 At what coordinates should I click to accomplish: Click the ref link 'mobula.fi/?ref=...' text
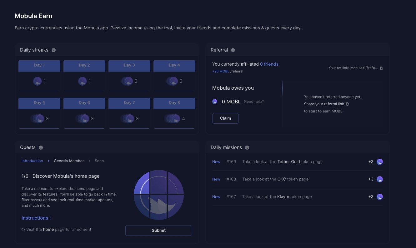tap(364, 68)
